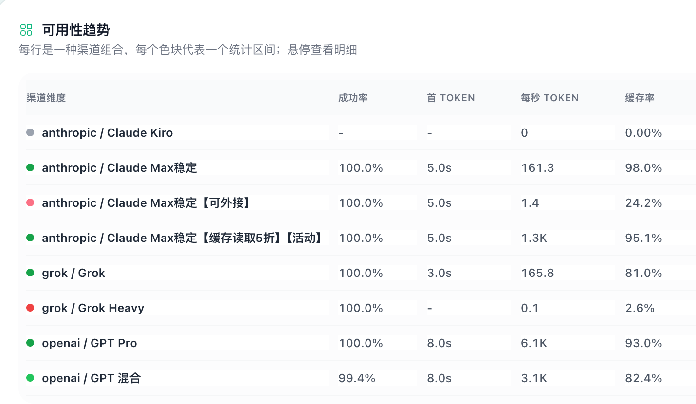This screenshot has height=404, width=696.
Task: Click the green status dot for Claude Max稳定
Action: (30, 167)
